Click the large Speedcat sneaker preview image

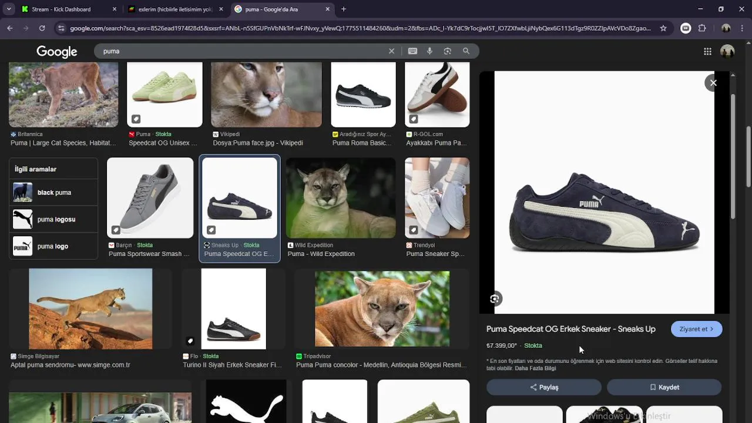point(605,193)
